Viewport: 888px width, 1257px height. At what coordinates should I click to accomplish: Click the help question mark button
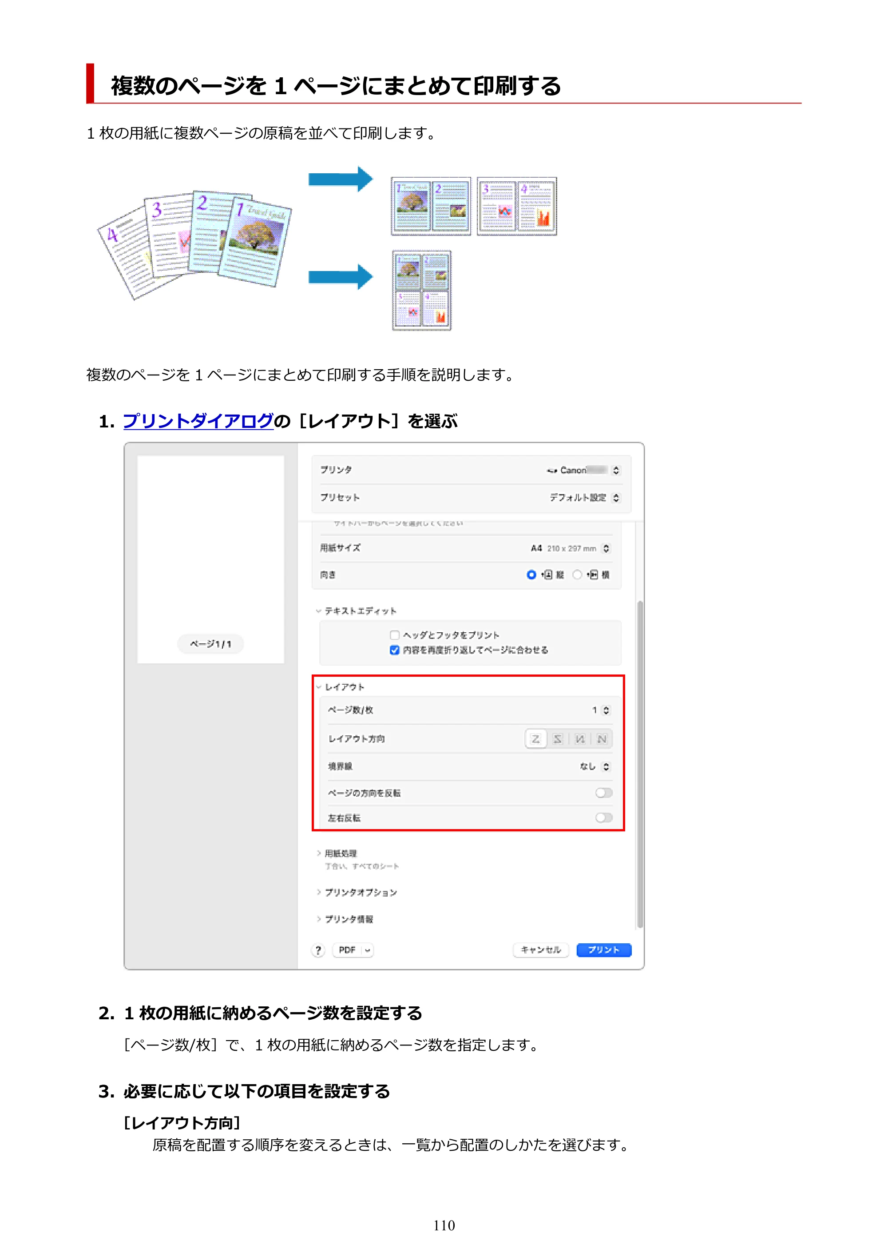318,950
